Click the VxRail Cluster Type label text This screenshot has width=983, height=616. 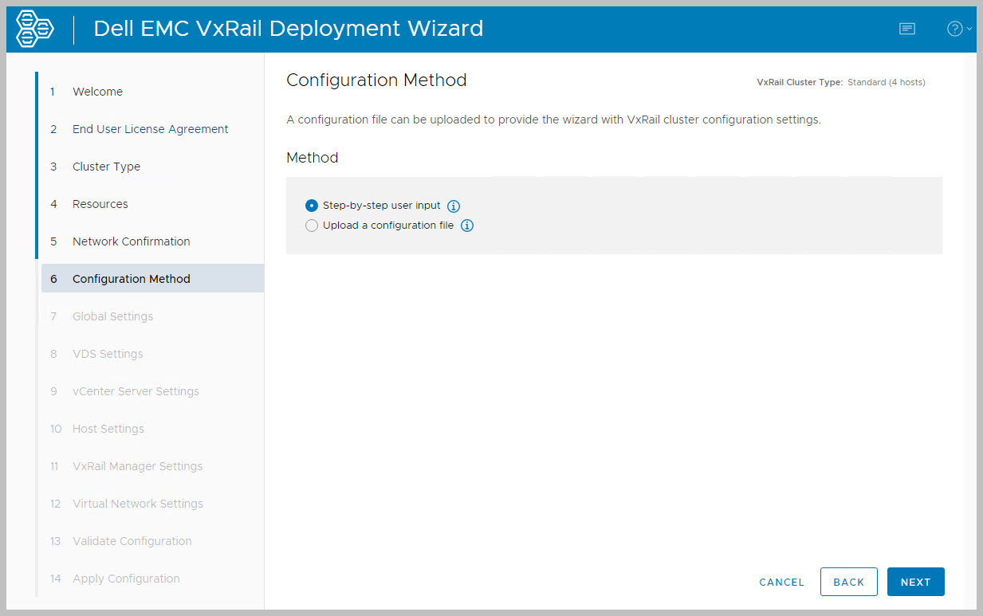(x=799, y=82)
